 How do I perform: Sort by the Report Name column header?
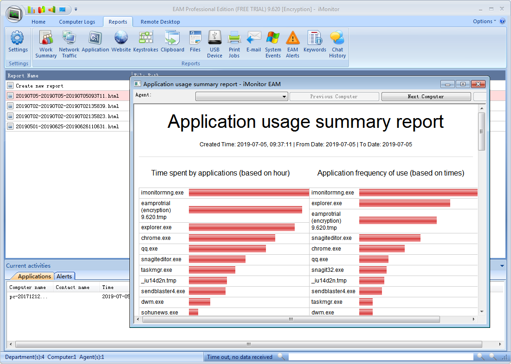[x=68, y=75]
